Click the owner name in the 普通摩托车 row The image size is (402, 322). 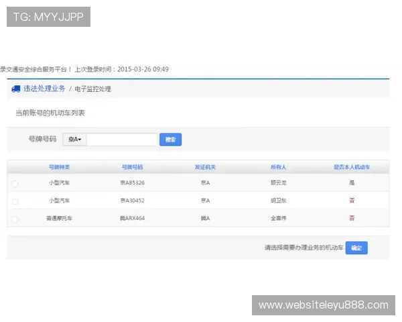tap(279, 218)
